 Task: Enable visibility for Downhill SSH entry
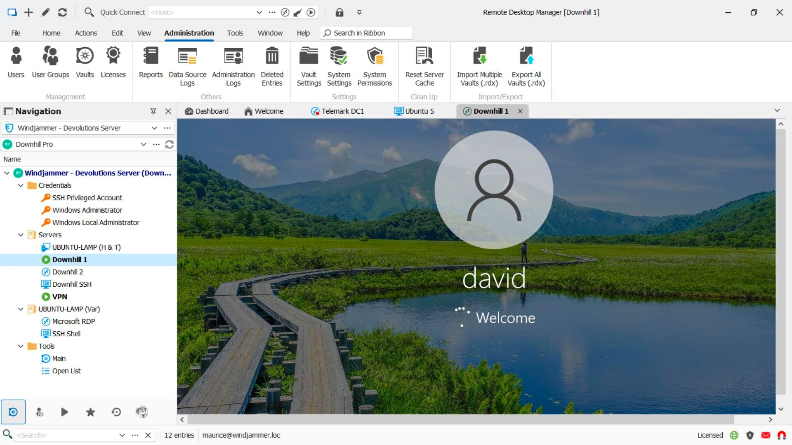coord(71,283)
